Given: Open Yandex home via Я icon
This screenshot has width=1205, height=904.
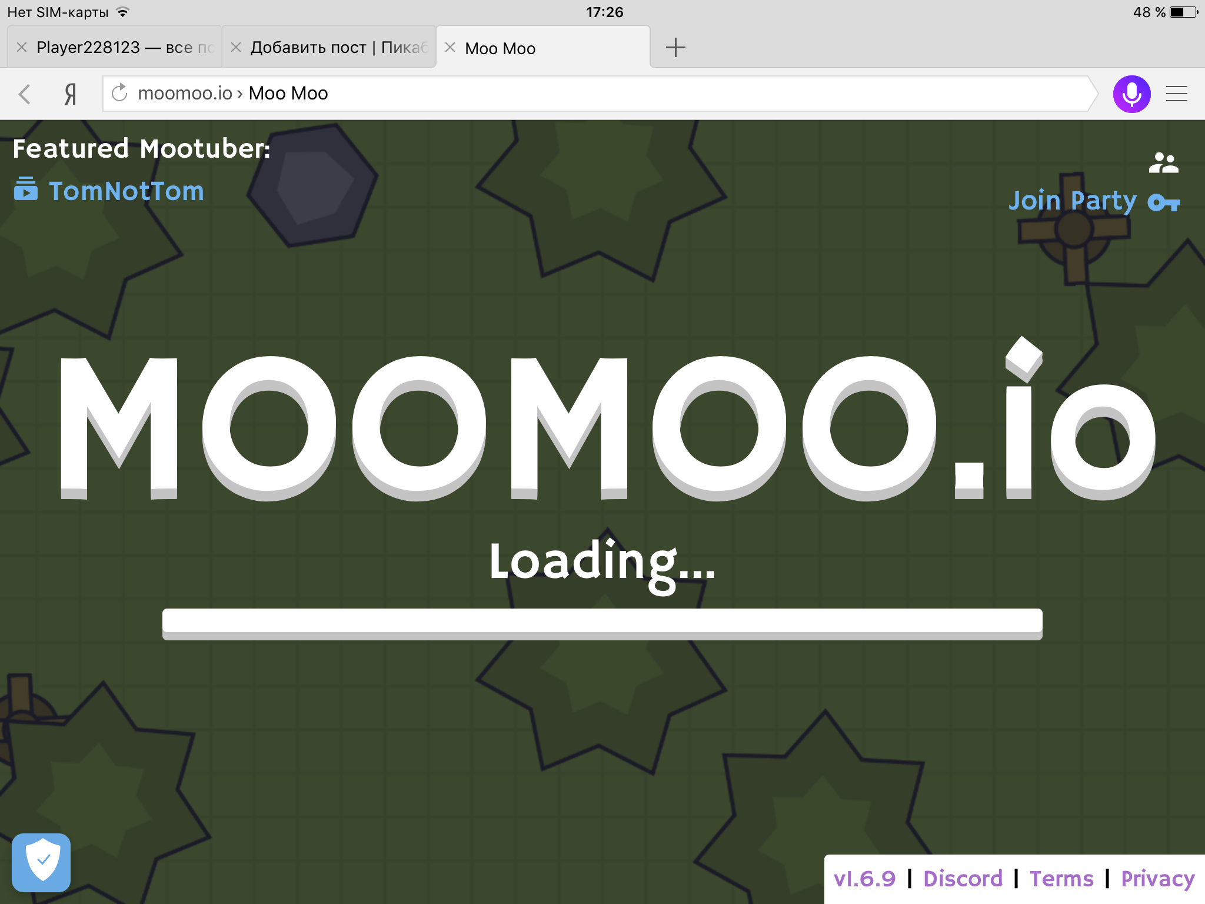Looking at the screenshot, I should (x=71, y=94).
